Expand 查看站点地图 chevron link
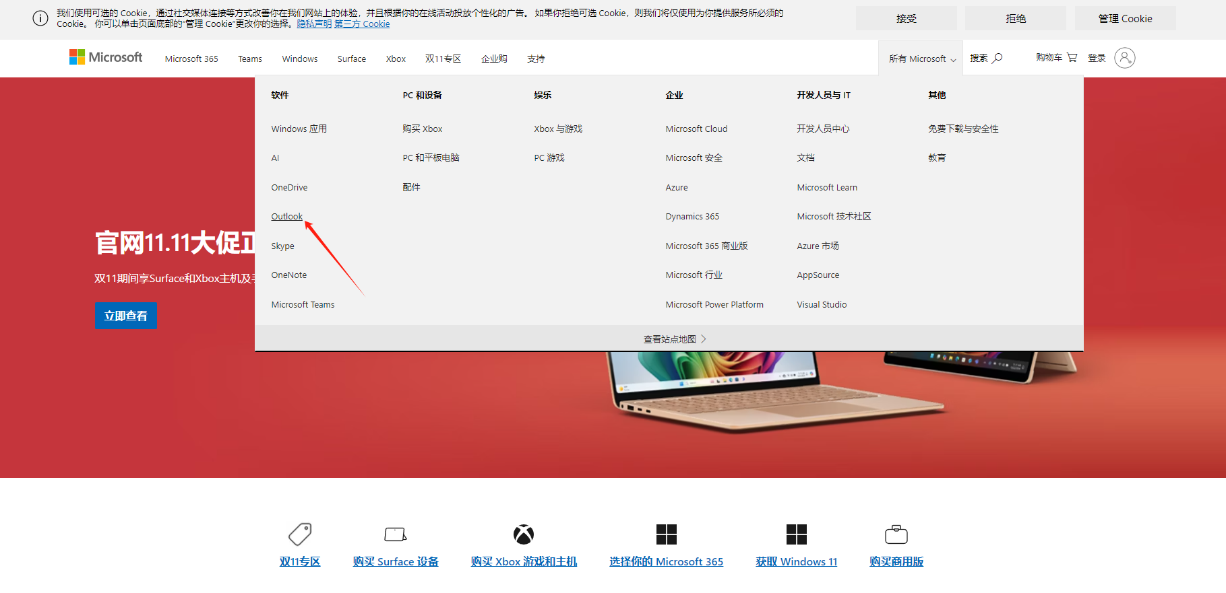Viewport: 1226px width, 593px height. 675,339
